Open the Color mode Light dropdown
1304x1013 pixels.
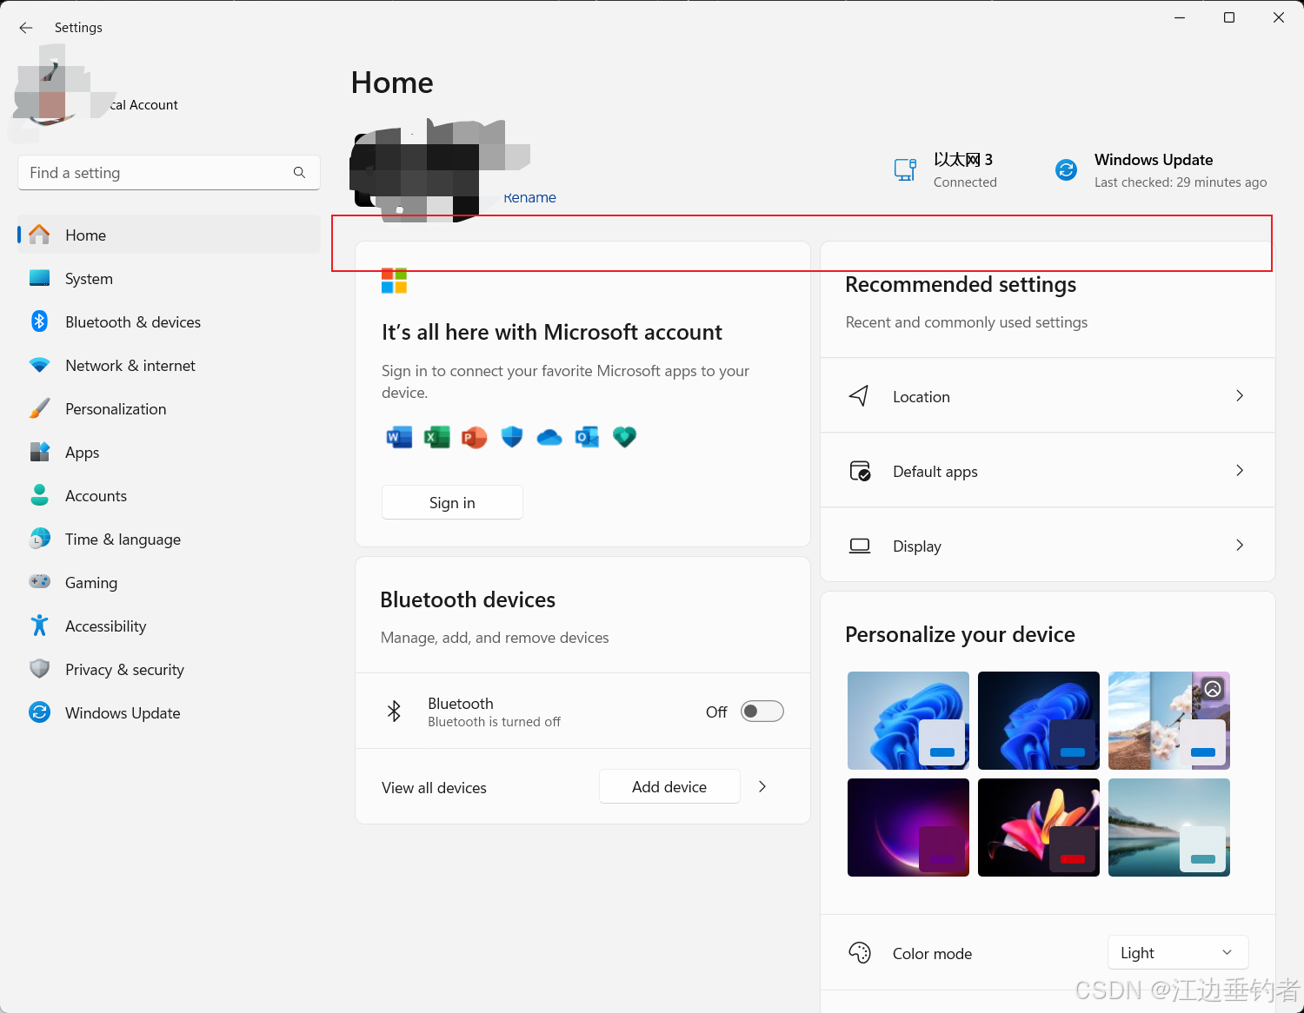[1178, 952]
